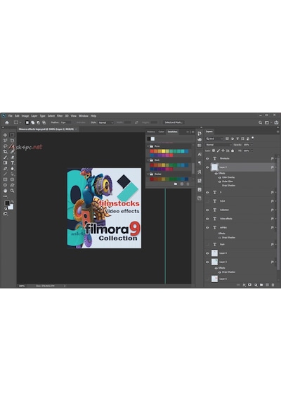
Task: Select the Eraser tool
Action: [x=12, y=158]
